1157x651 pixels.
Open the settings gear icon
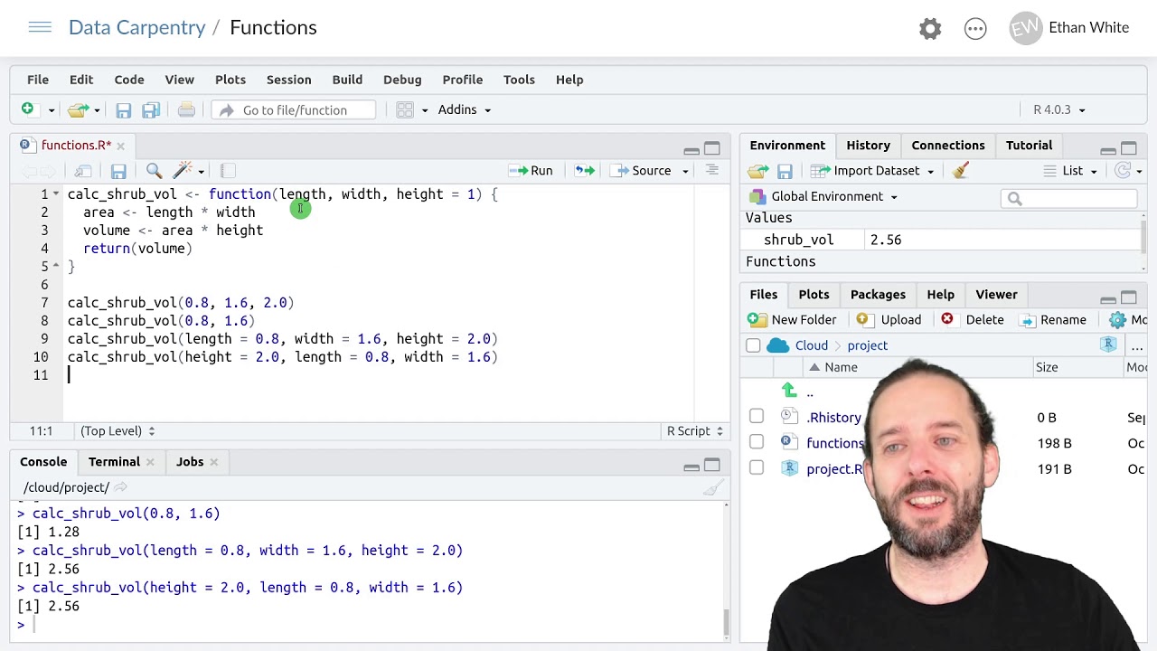point(930,29)
